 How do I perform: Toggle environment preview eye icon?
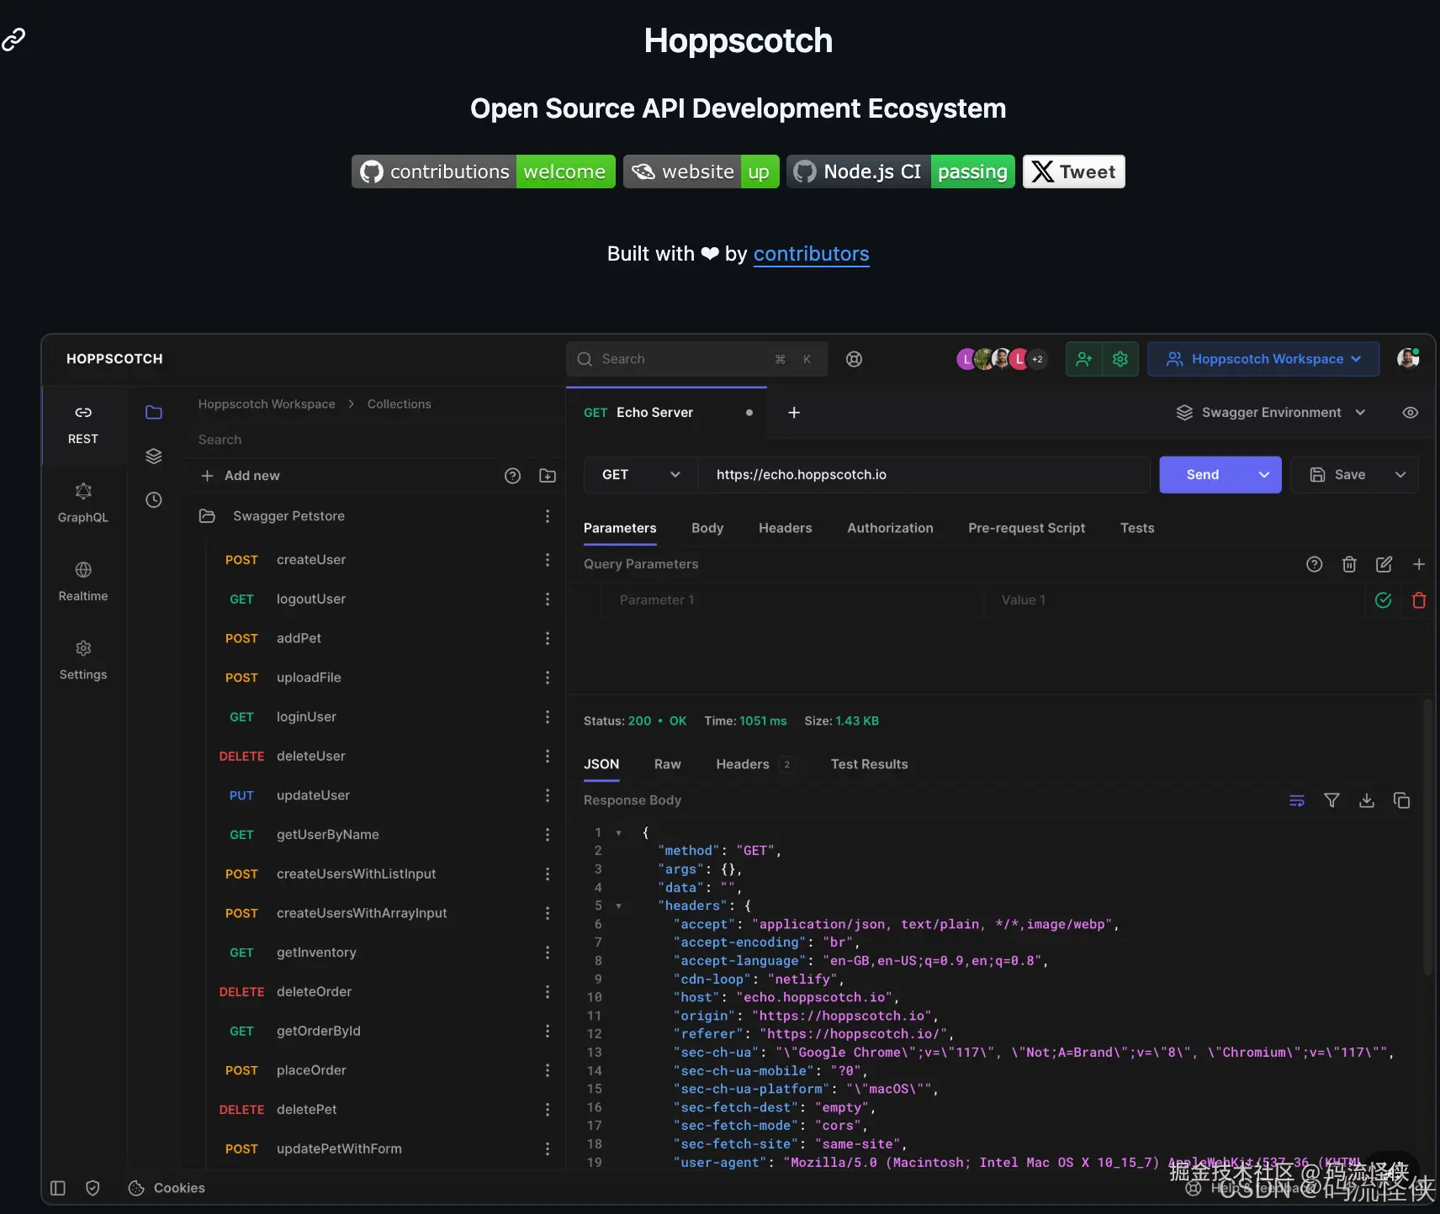tap(1411, 413)
